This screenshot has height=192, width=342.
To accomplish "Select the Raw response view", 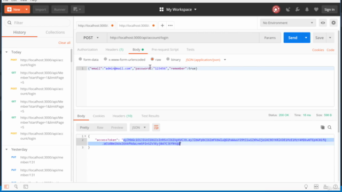I will pos(100,127).
